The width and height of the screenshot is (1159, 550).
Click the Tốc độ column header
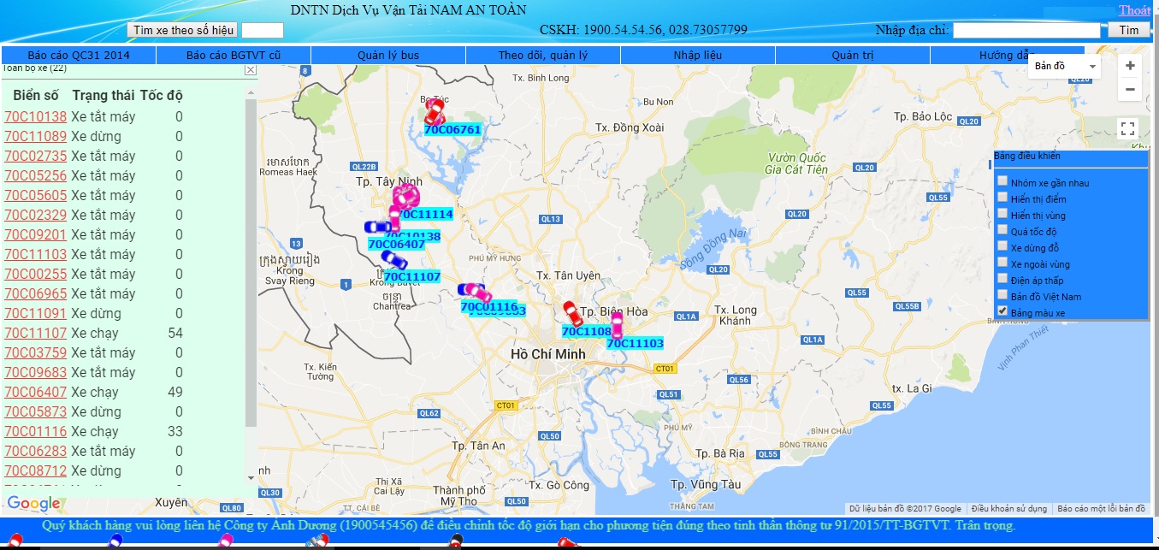tap(162, 96)
